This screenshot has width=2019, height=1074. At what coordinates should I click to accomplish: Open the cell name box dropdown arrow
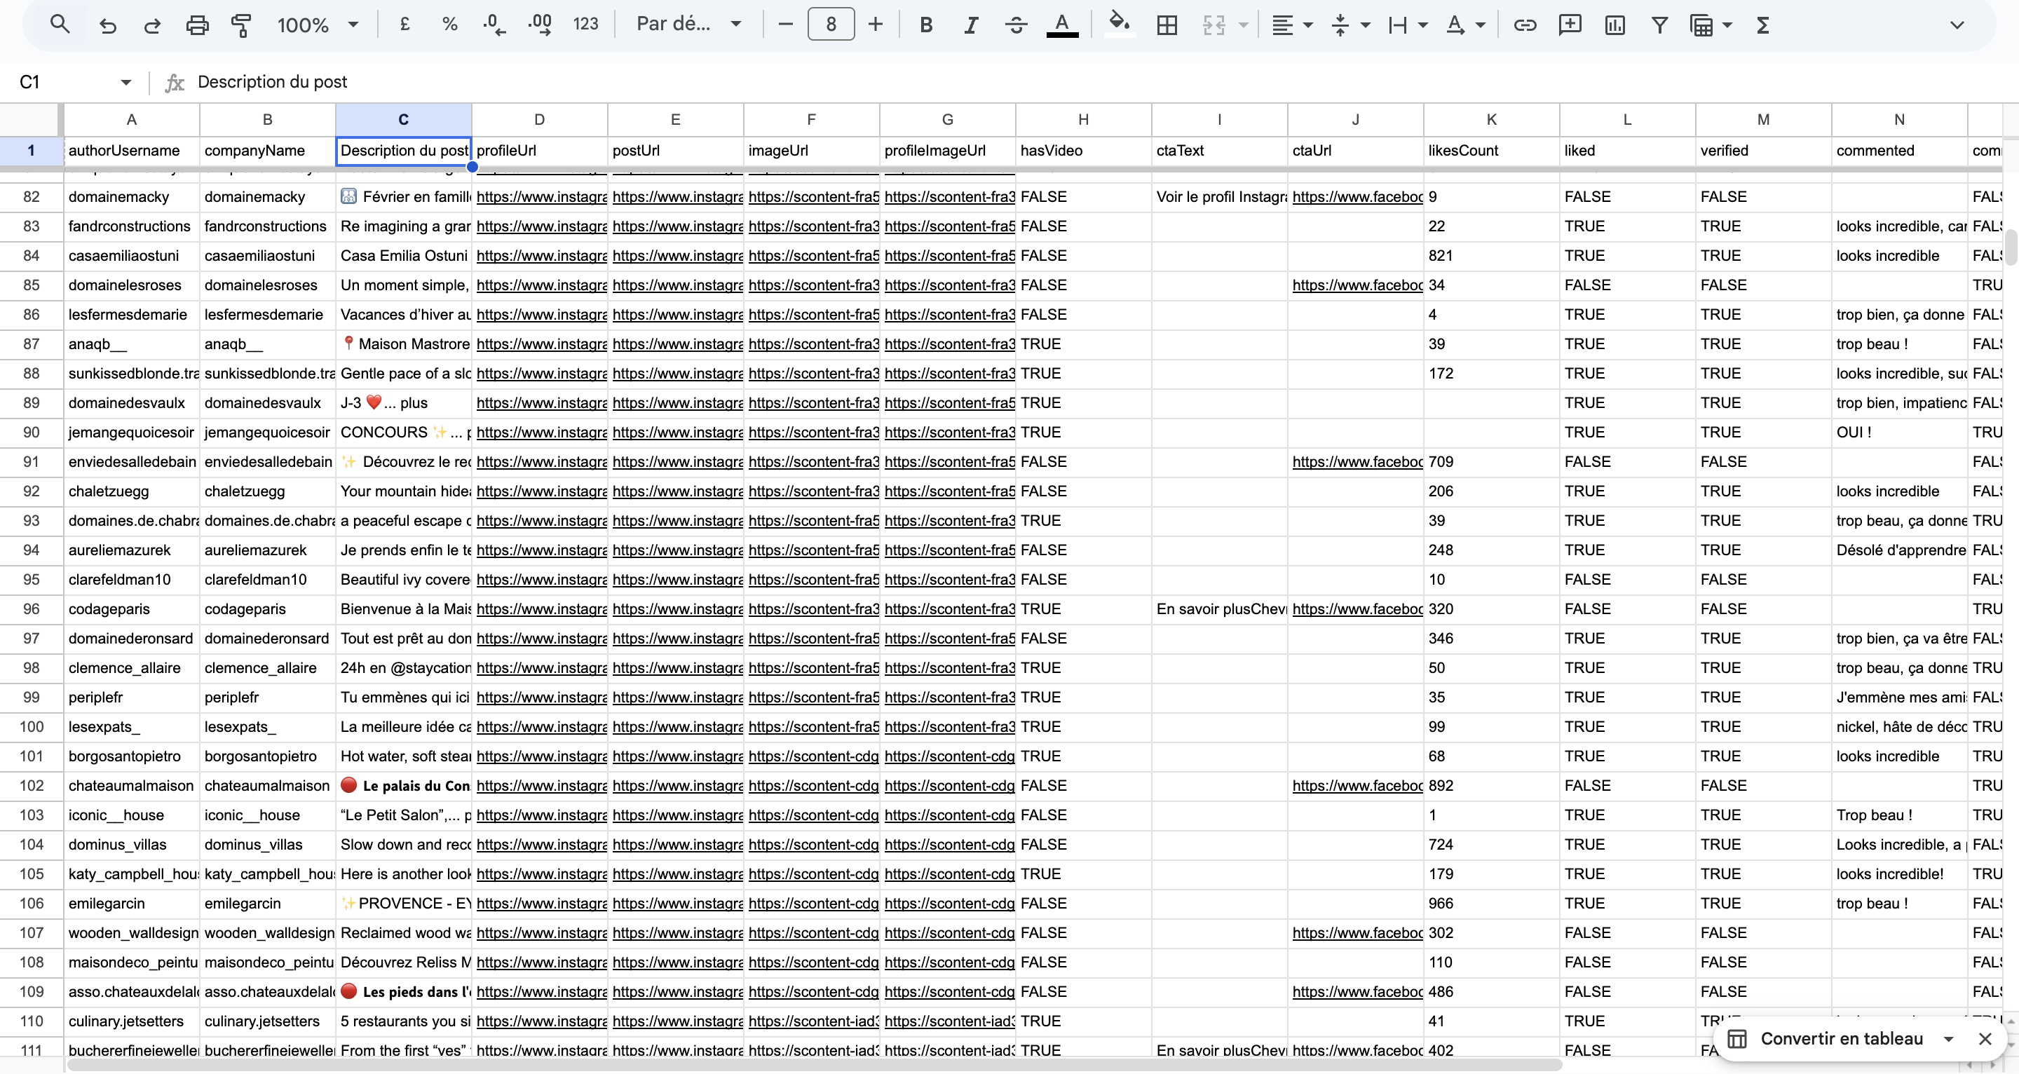coord(125,82)
